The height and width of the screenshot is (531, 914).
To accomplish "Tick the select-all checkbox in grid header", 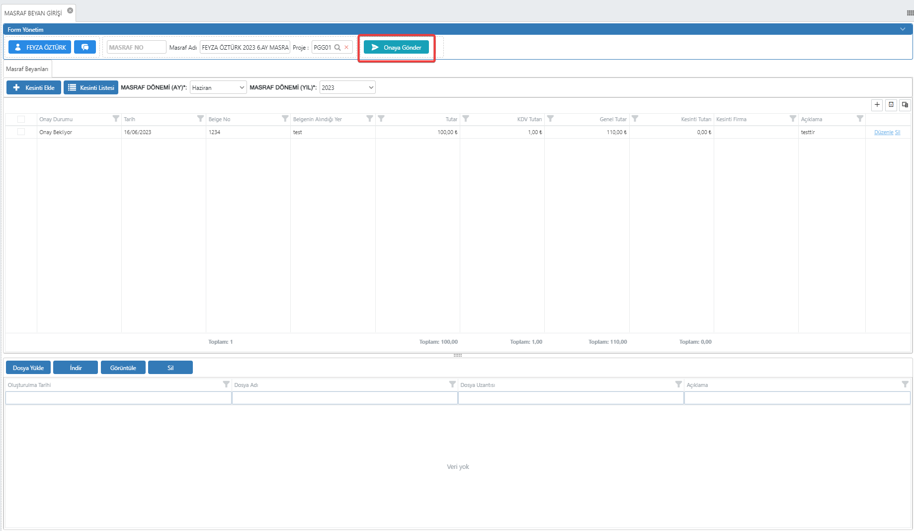I will (x=21, y=119).
